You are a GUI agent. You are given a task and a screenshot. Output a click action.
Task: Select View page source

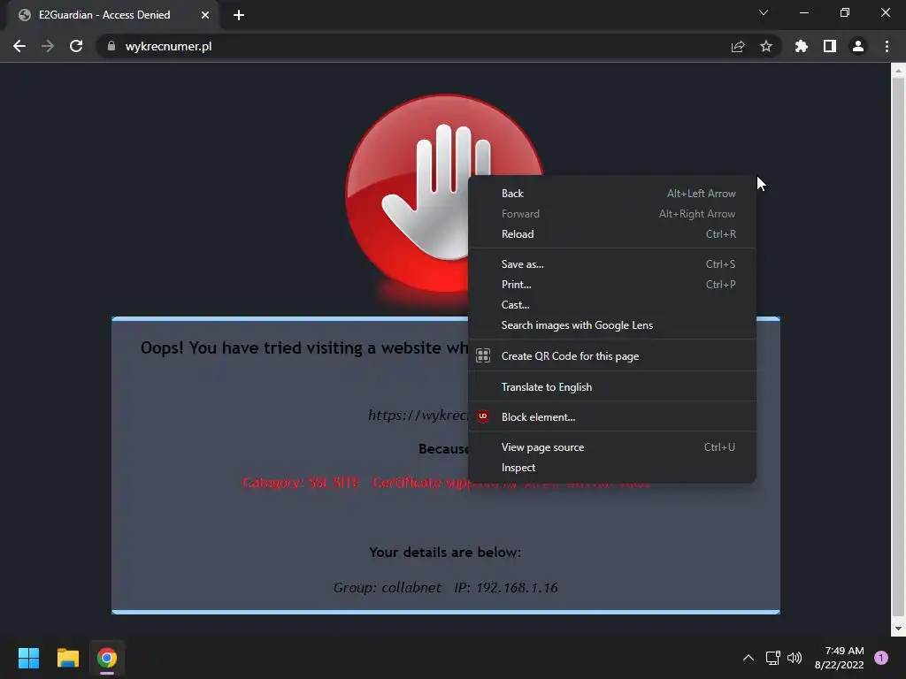612,446
